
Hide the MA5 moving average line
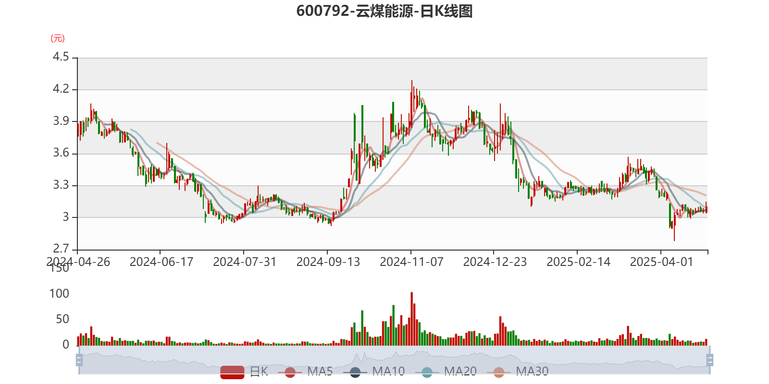290,372
